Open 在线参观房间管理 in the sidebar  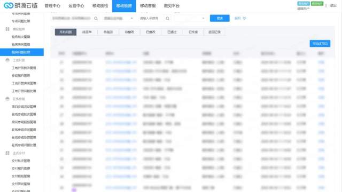24,130
